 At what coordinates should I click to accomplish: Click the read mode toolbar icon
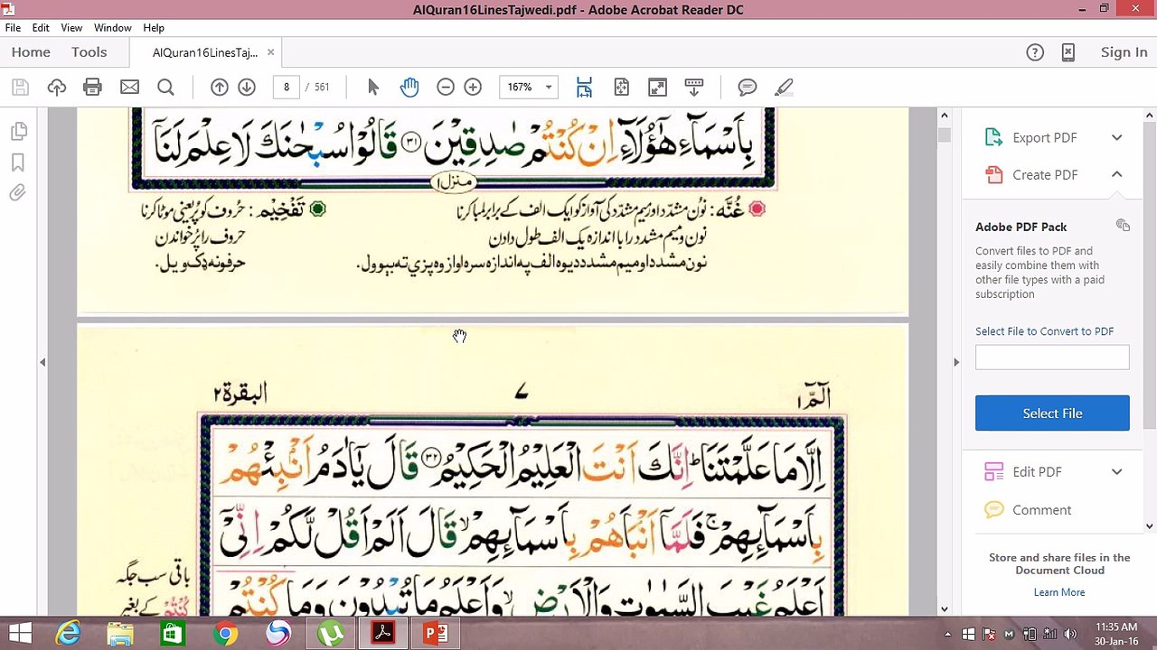pyautogui.click(x=694, y=87)
